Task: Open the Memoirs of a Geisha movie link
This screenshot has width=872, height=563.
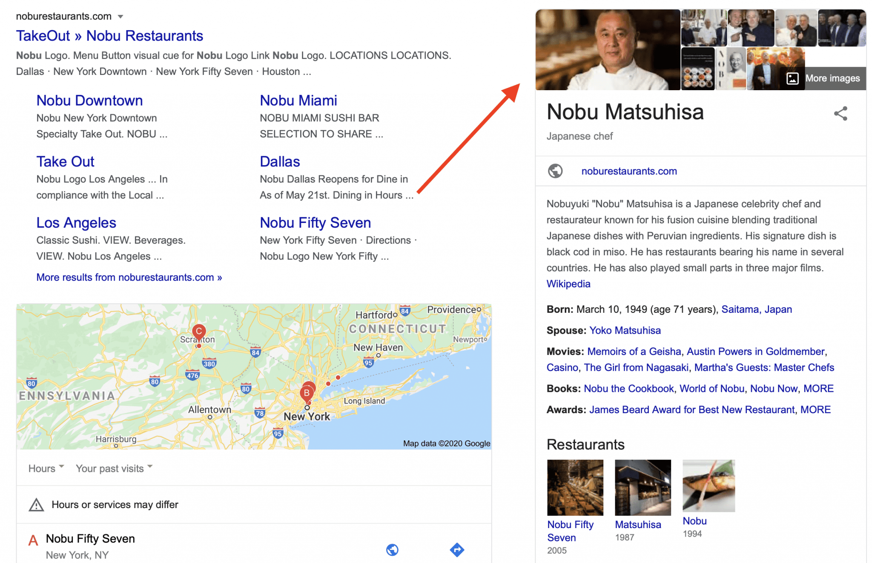Action: click(x=634, y=352)
